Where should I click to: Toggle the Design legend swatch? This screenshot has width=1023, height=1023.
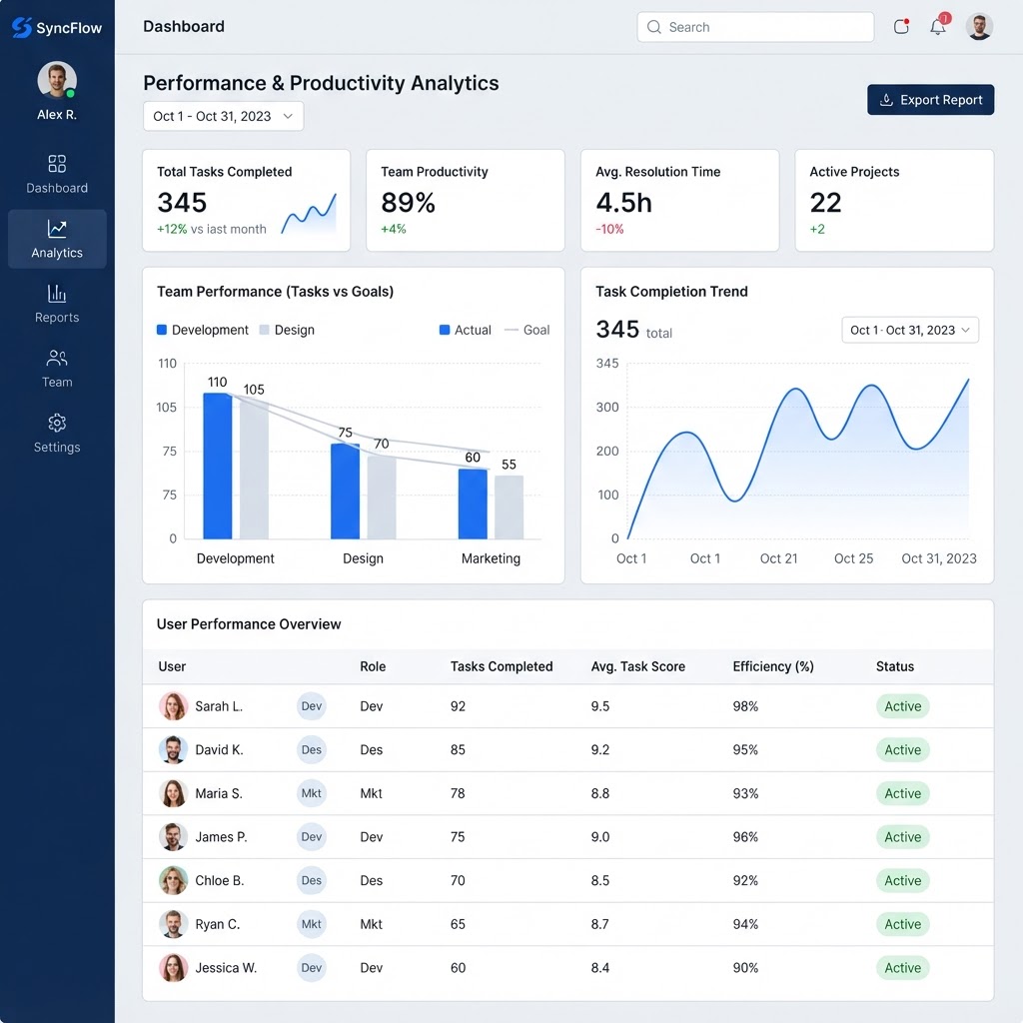[264, 330]
